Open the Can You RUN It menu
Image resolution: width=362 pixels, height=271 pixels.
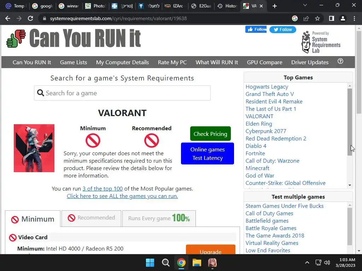(x=32, y=62)
